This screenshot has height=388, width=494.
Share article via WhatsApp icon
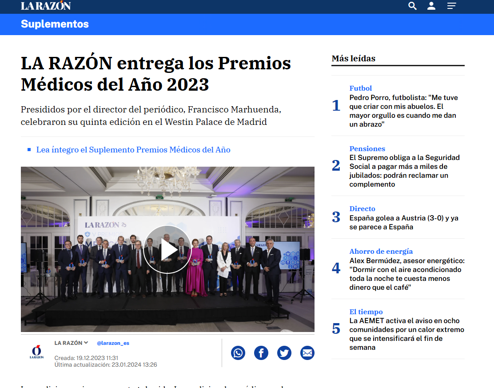pyautogui.click(x=238, y=353)
